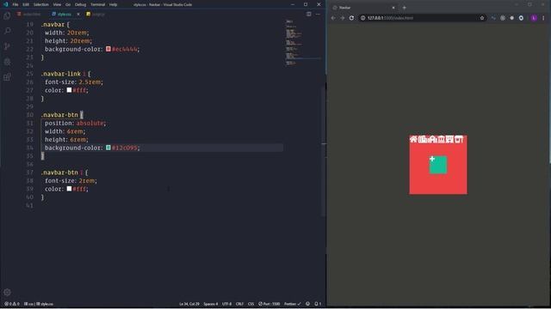Switch to the index.html editor tab

(29, 15)
